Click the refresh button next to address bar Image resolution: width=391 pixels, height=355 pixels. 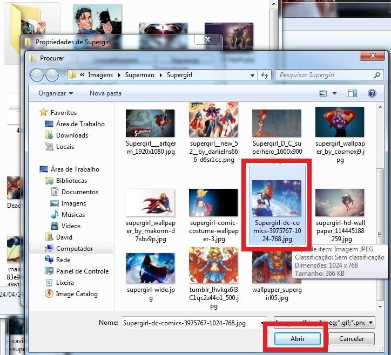point(264,75)
